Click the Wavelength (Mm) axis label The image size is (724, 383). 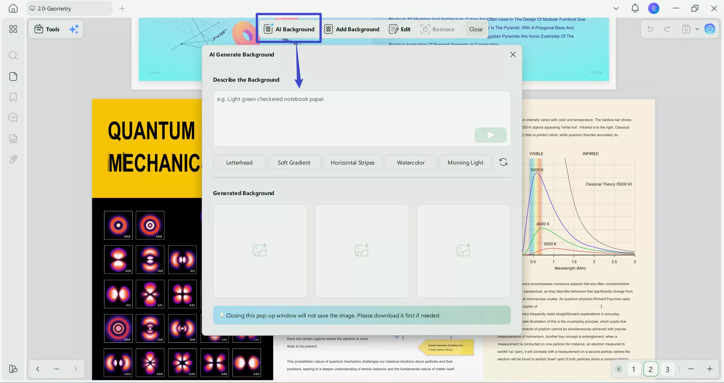pyautogui.click(x=570, y=268)
